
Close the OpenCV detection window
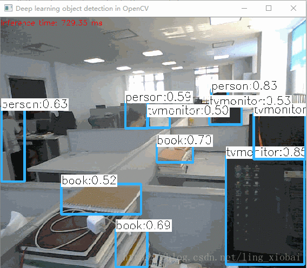click(293, 8)
